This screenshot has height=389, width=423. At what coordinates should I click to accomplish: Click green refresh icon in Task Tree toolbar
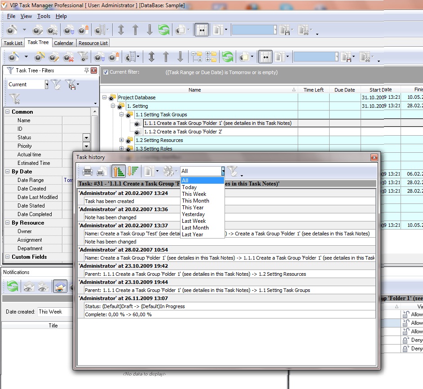pos(228,57)
